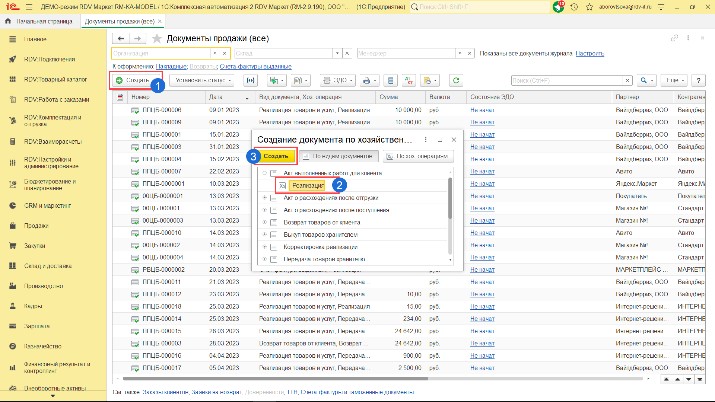
Task: Open the history clock icon
Action: (574, 7)
